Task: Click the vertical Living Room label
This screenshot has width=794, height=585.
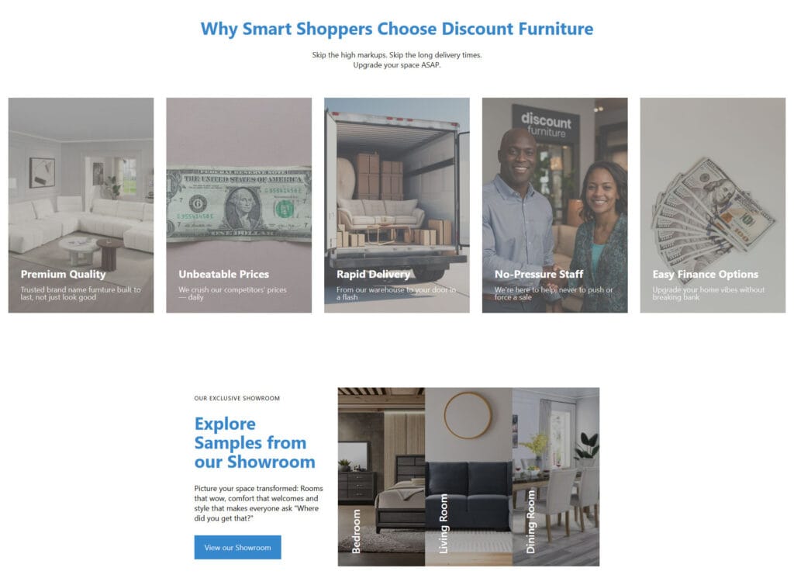Action: coord(443,524)
